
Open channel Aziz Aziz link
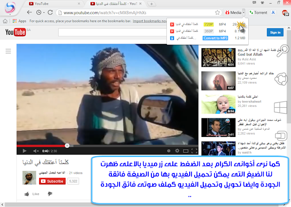[249, 59]
